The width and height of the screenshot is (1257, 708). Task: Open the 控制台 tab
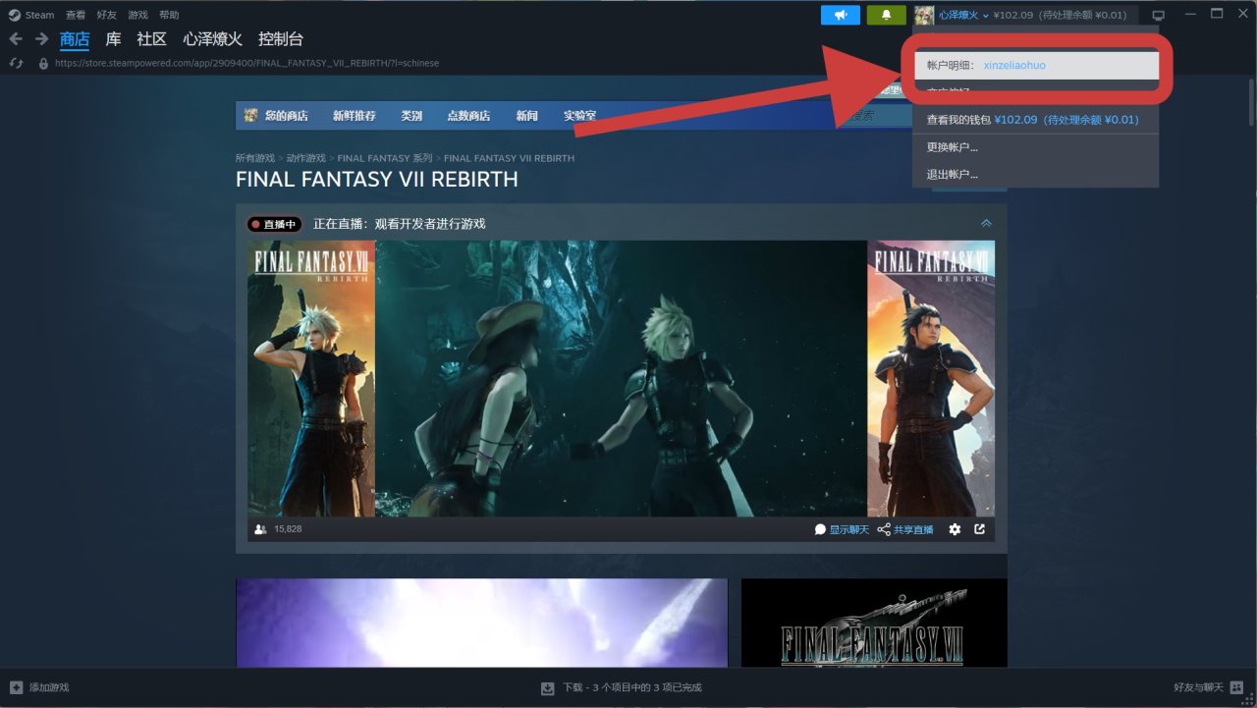[x=281, y=39]
